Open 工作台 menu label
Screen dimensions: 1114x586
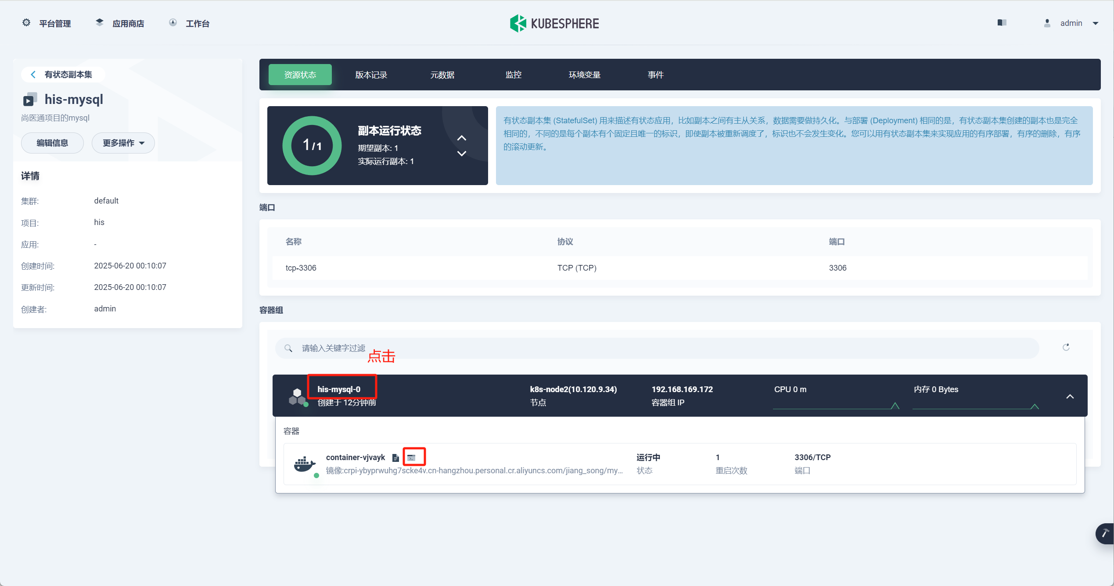click(198, 24)
